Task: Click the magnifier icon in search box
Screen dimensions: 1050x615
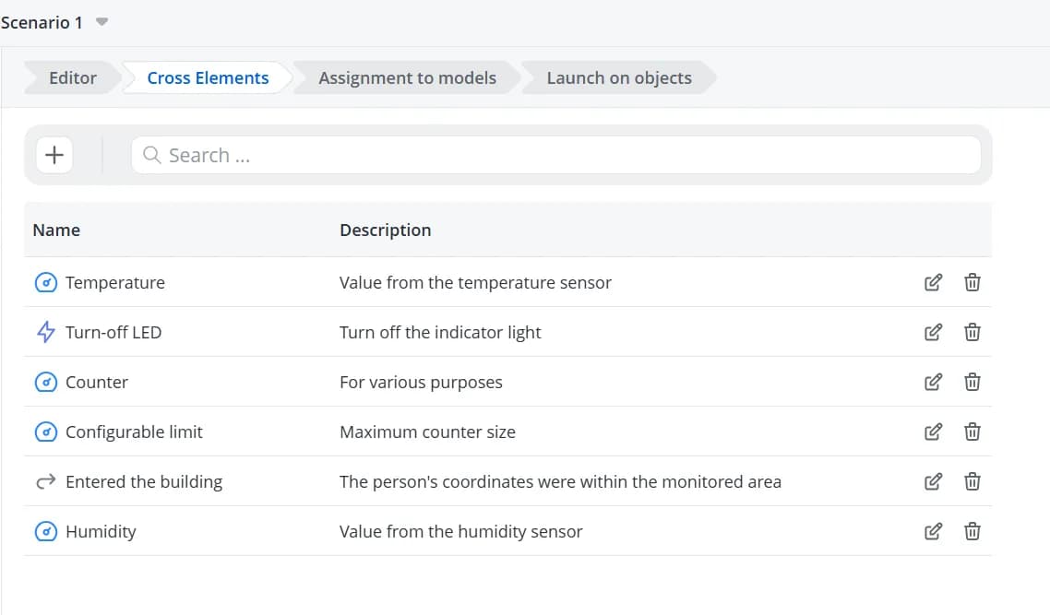Action: pyautogui.click(x=152, y=155)
